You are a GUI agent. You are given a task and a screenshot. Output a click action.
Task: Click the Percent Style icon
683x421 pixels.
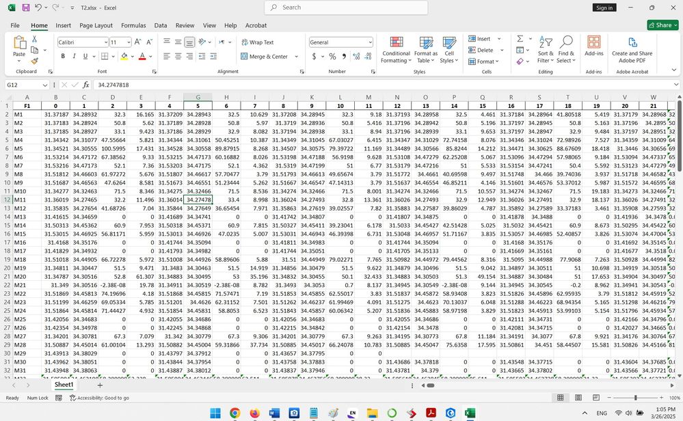click(332, 57)
